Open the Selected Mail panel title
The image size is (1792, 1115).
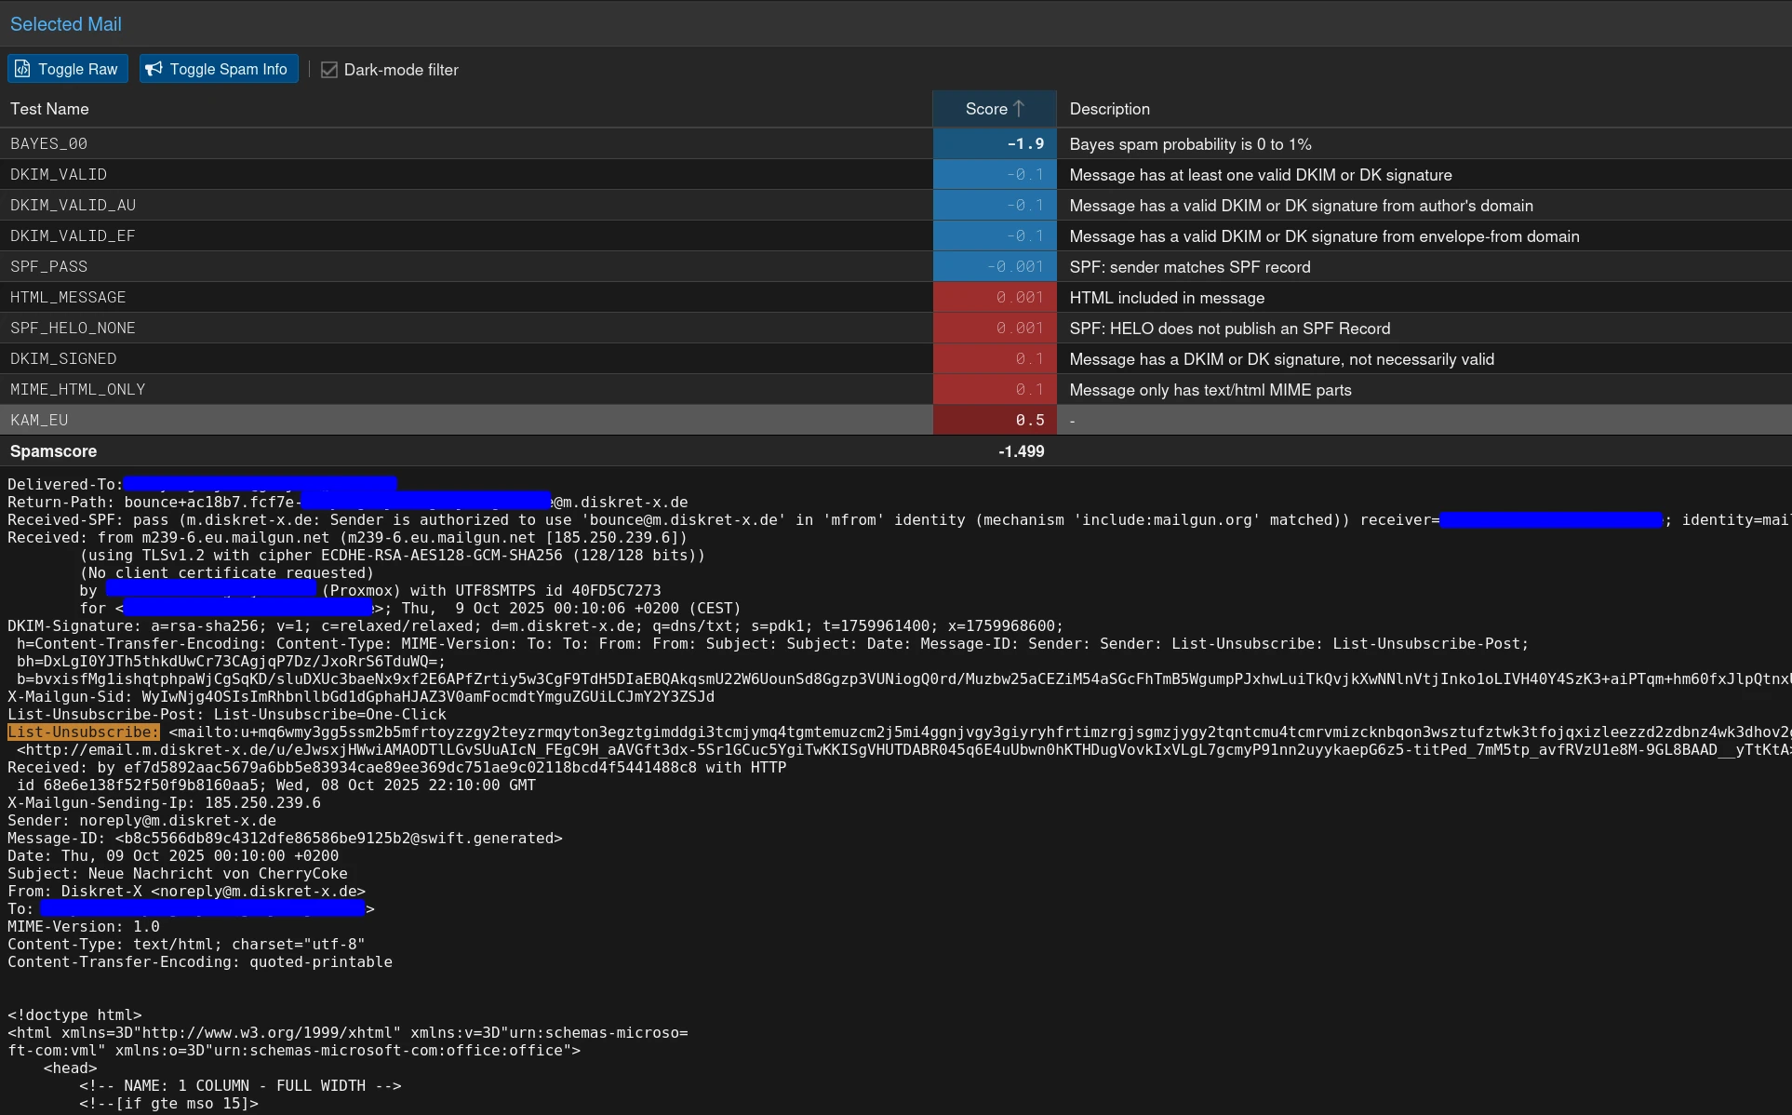65,24
